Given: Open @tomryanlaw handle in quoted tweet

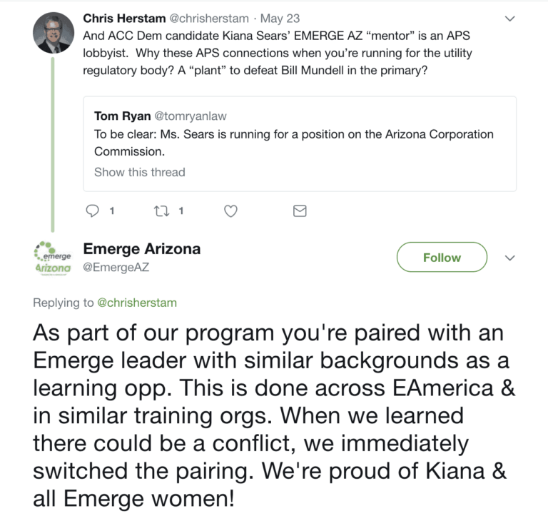Looking at the screenshot, I should (x=191, y=116).
